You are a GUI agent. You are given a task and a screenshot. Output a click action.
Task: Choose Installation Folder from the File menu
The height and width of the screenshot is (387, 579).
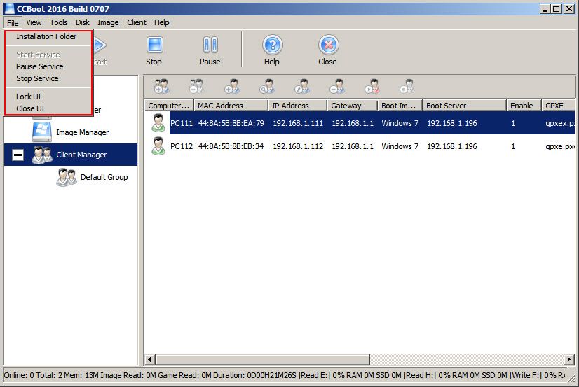coord(48,36)
